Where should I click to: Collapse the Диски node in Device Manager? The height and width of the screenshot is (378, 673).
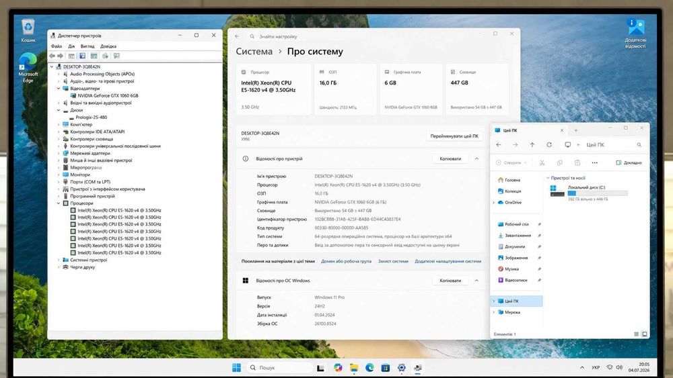point(59,110)
